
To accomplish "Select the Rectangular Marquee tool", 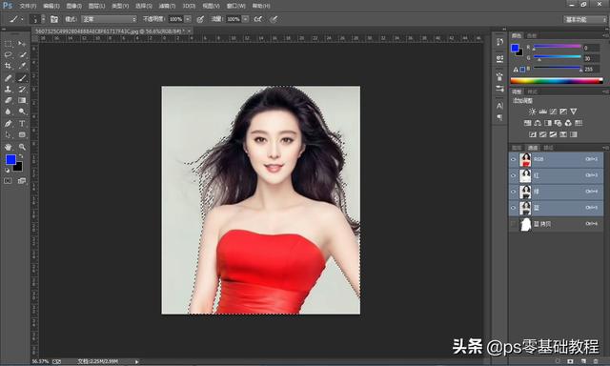I will (9, 44).
